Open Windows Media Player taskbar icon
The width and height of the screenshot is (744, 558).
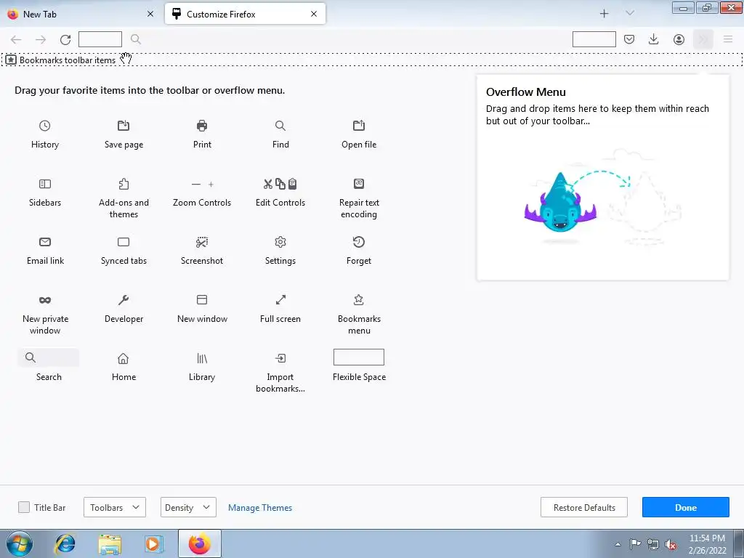(153, 543)
